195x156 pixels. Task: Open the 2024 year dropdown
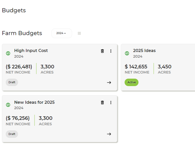tap(61, 33)
